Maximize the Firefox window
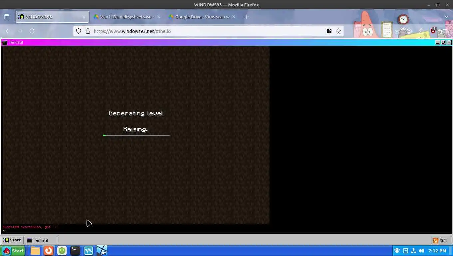The image size is (453, 256). [x=438, y=5]
